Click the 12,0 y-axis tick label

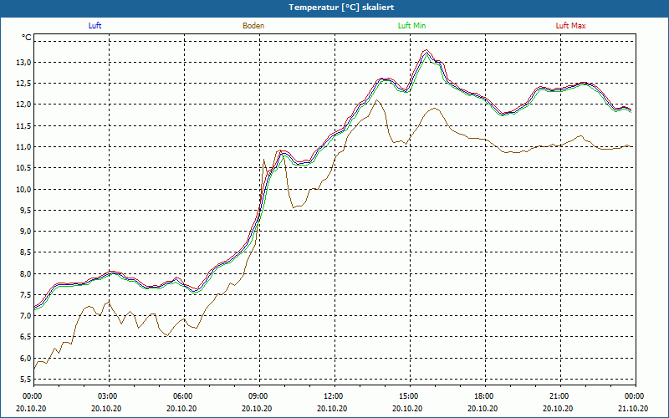click(x=24, y=104)
